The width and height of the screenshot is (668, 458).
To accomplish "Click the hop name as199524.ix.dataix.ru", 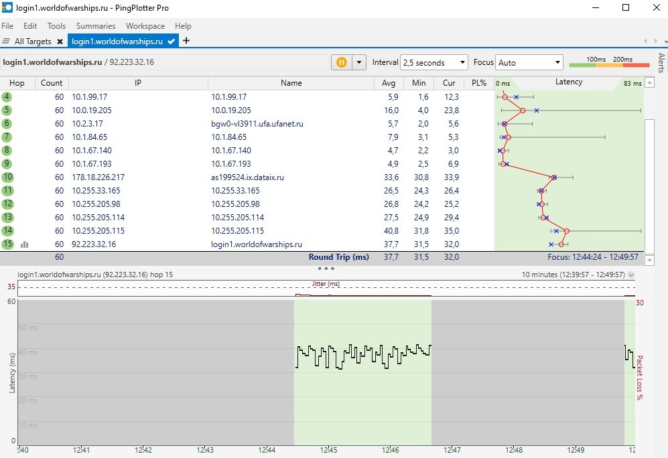I will (x=247, y=177).
